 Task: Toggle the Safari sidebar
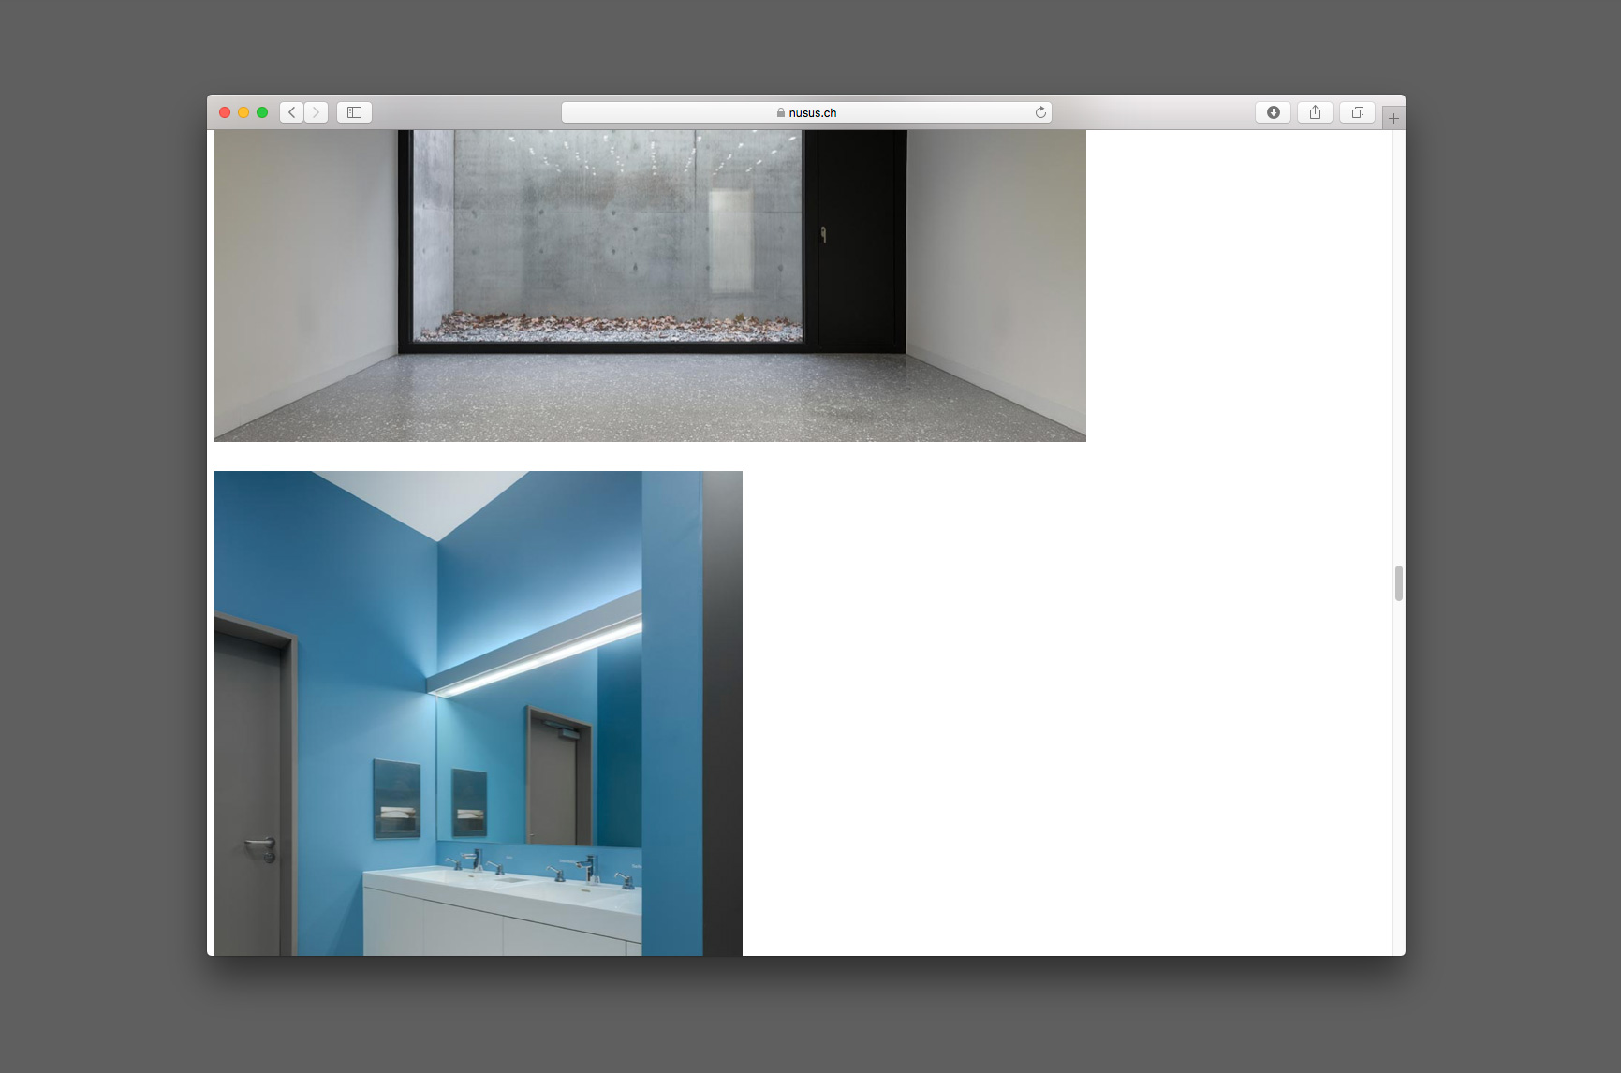click(354, 112)
